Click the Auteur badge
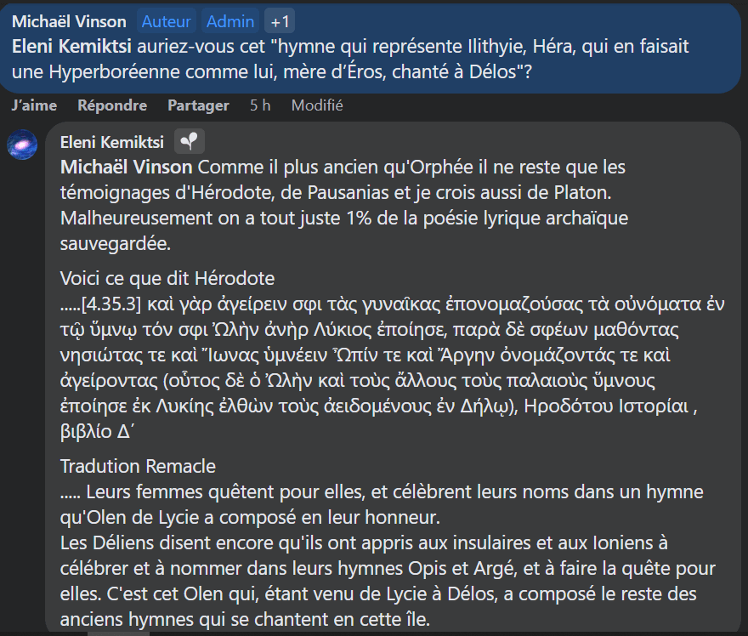The image size is (748, 636). tap(166, 21)
